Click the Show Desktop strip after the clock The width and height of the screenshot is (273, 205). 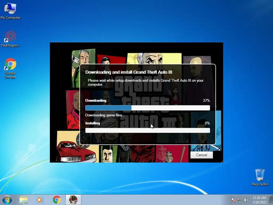tap(271, 200)
